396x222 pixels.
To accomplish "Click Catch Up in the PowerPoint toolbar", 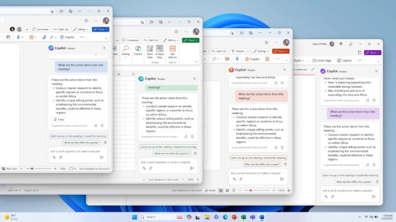I will click(x=219, y=51).
